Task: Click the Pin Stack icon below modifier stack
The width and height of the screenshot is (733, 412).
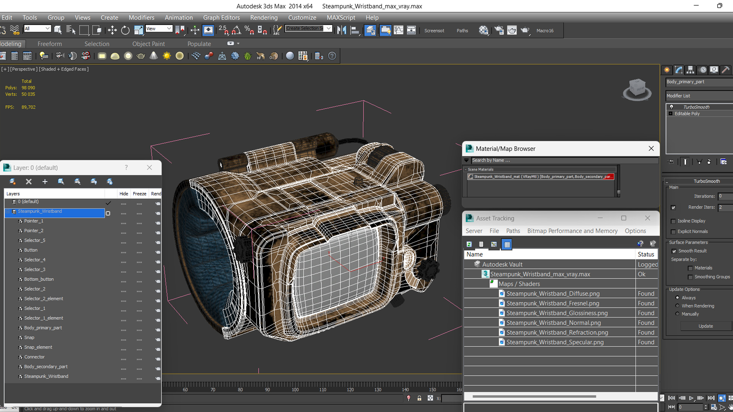Action: click(671, 162)
